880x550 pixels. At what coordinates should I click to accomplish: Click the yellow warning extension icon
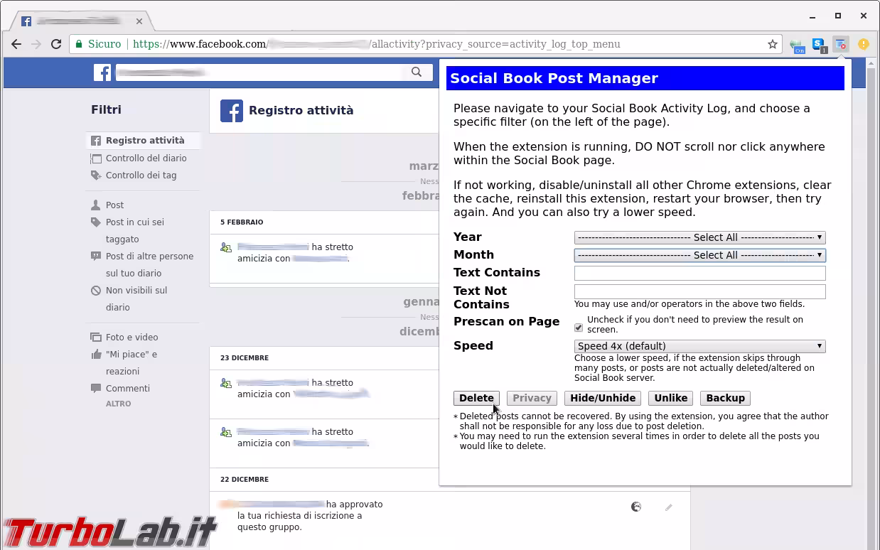[863, 44]
